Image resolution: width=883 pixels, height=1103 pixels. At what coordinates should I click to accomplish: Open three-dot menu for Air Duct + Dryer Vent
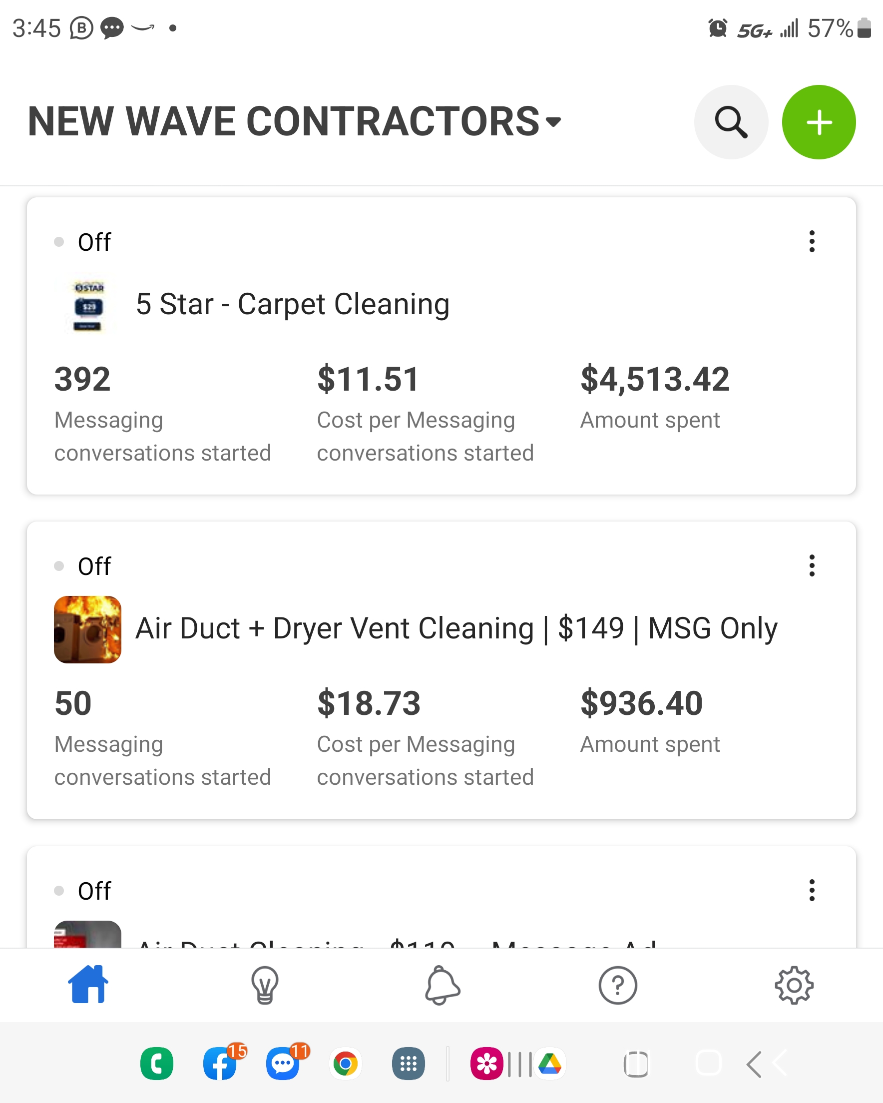(x=812, y=566)
